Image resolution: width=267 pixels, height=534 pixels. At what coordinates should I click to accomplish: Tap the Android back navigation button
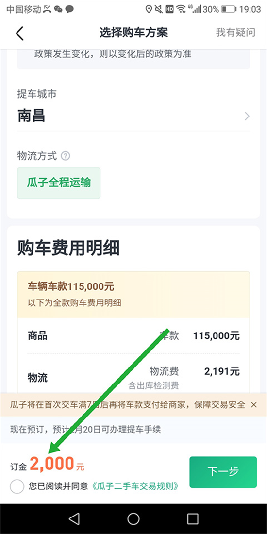(x=74, y=518)
